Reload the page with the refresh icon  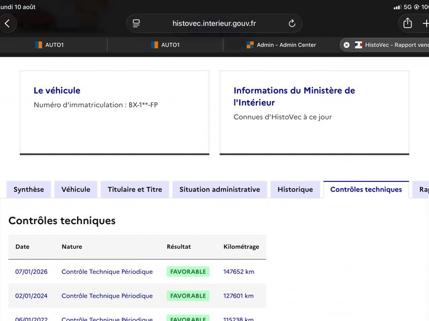pos(292,24)
